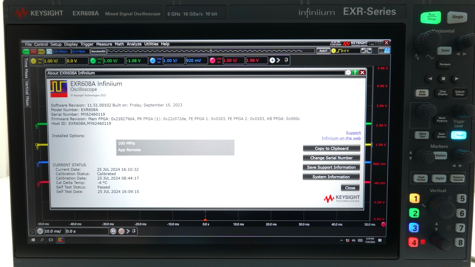
Task: Expand the vertical toolbar double chevron
Action: [278, 60]
